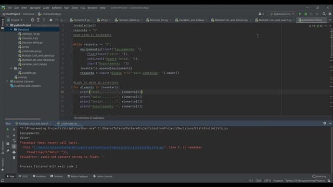The width and height of the screenshot is (333, 187).
Task: Open the Navigate menu
Action: click(35, 8)
